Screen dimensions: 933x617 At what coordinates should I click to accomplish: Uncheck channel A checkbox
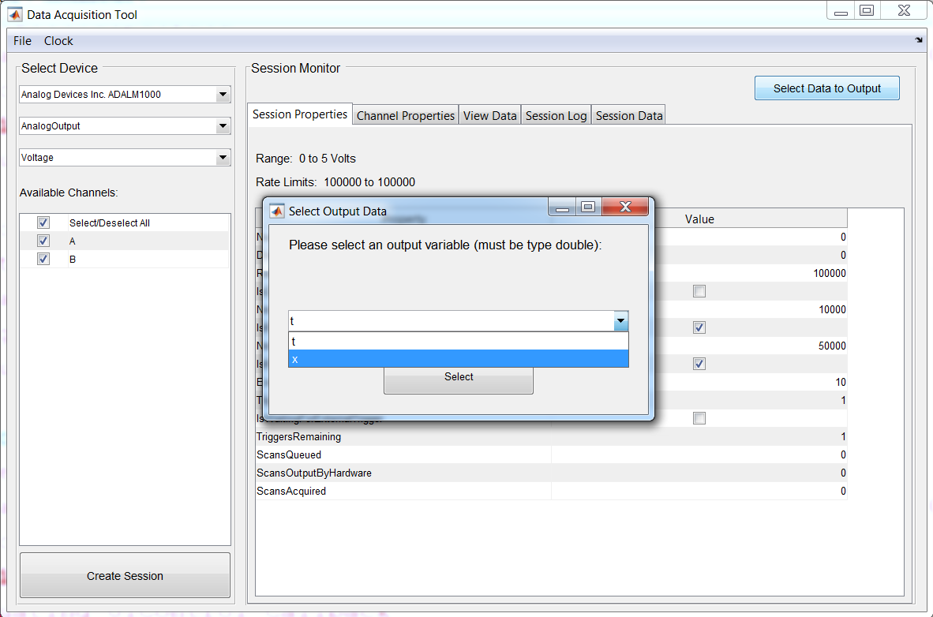point(43,241)
